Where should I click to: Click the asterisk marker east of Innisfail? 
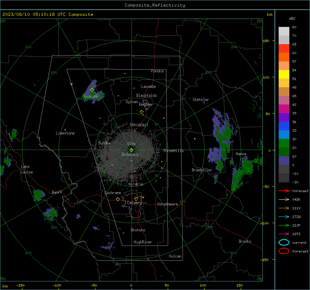164,118
